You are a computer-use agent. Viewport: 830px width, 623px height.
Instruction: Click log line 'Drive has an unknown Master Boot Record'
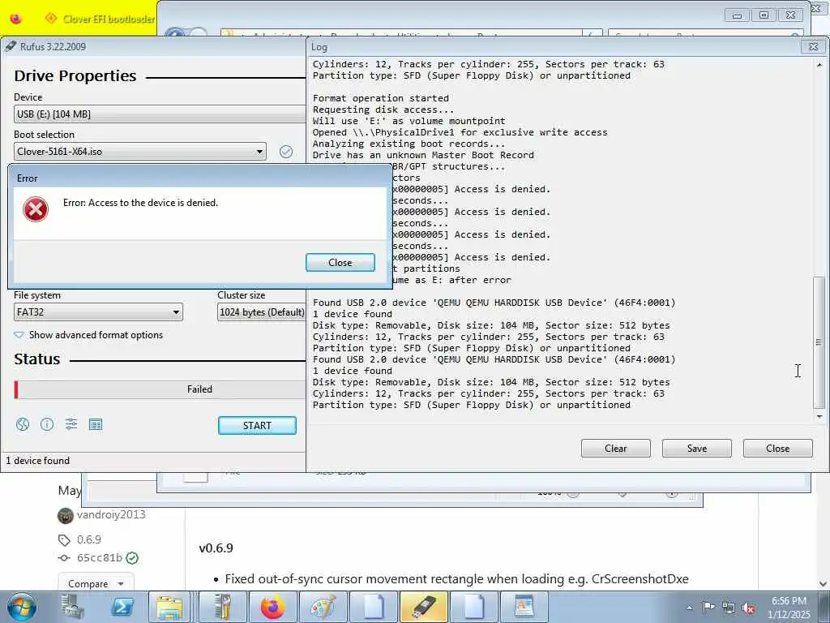point(423,155)
